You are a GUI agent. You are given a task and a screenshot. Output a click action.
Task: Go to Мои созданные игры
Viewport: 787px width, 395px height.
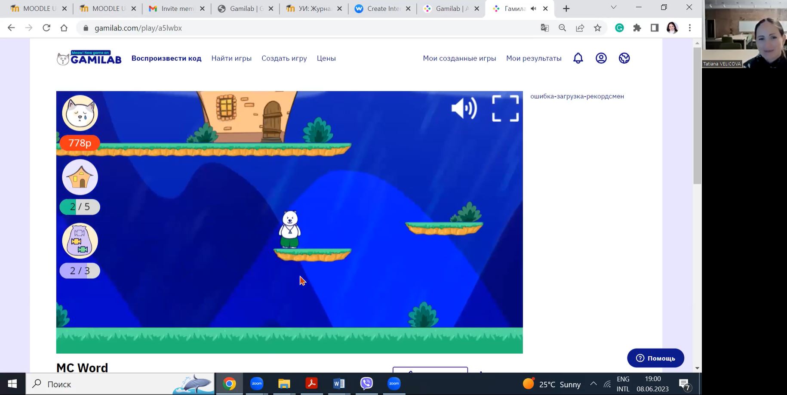click(x=459, y=58)
